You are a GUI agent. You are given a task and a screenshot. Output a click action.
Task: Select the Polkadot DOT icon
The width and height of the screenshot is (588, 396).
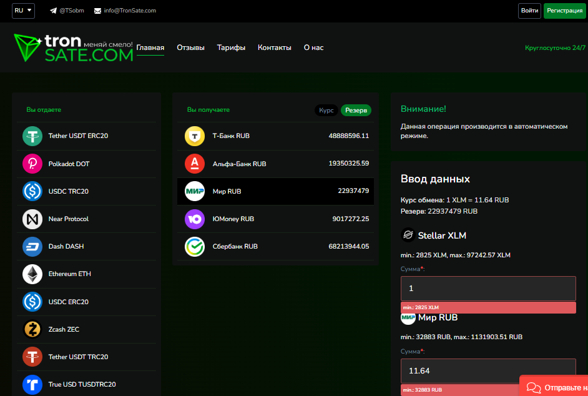(x=32, y=164)
